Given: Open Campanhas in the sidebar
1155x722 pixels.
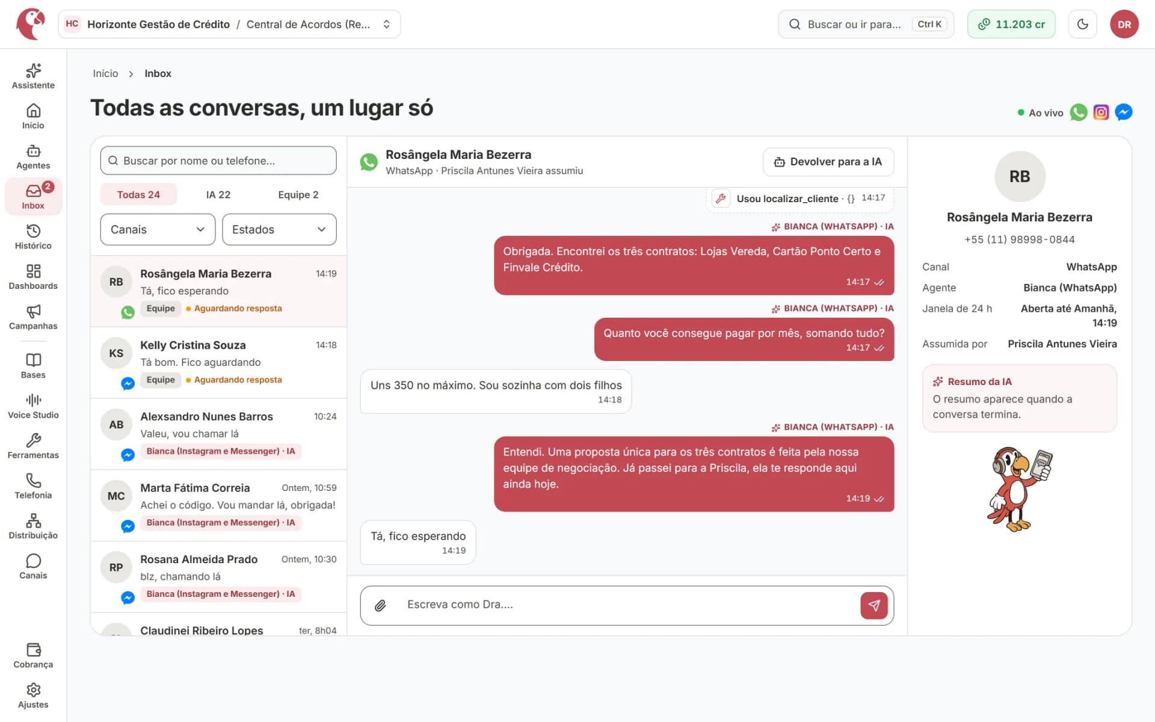Looking at the screenshot, I should [x=33, y=317].
